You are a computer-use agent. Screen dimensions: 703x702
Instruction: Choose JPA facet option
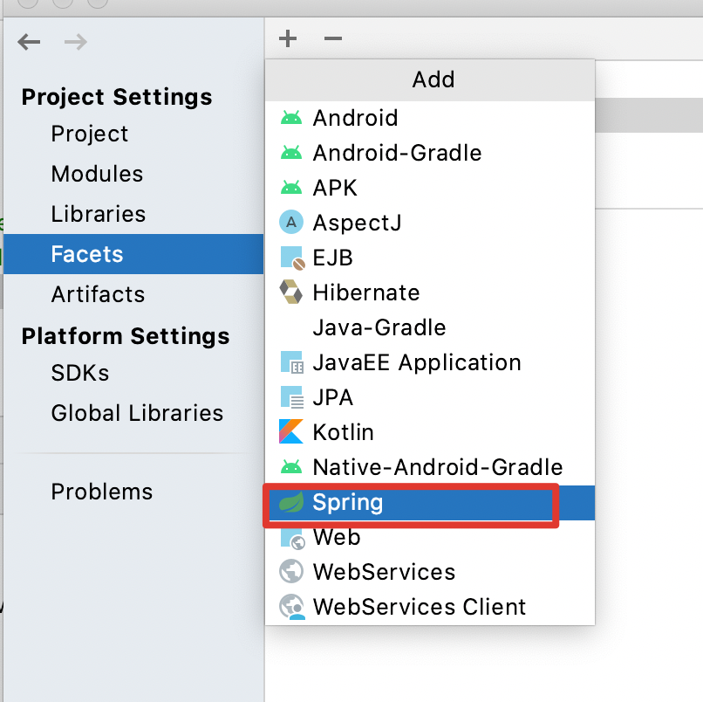tap(332, 397)
